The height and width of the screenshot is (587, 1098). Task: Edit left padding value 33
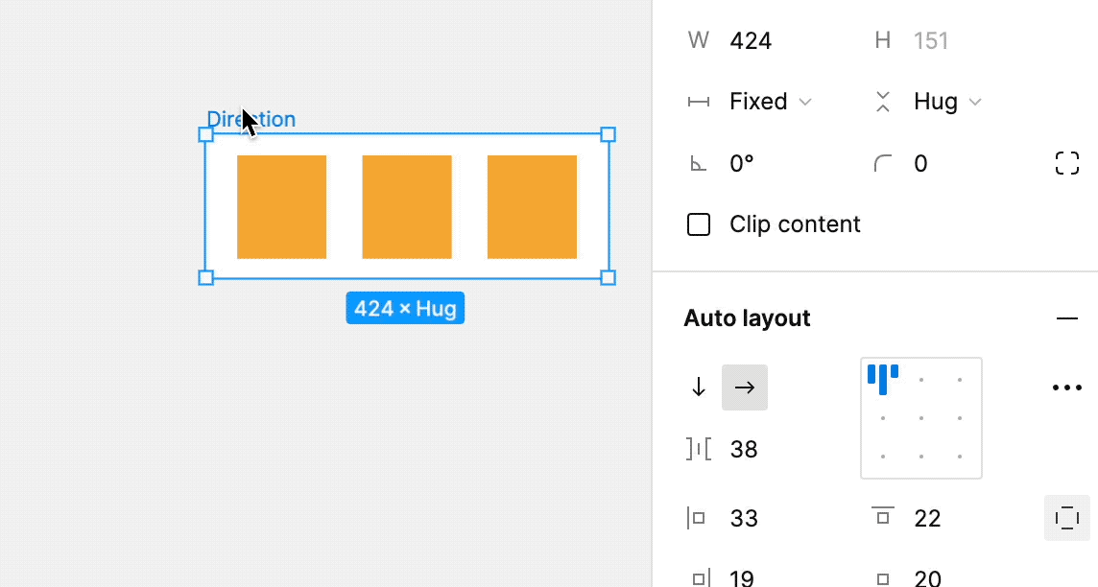point(744,518)
